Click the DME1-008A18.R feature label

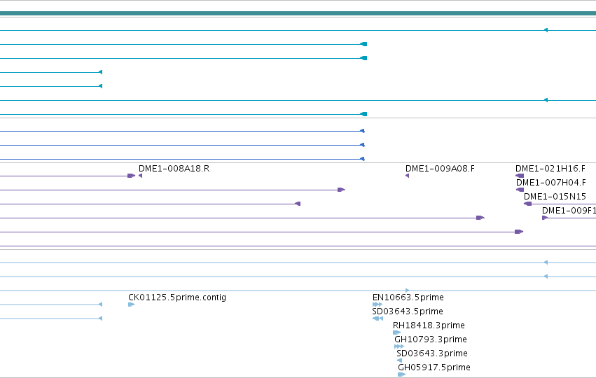[174, 168]
